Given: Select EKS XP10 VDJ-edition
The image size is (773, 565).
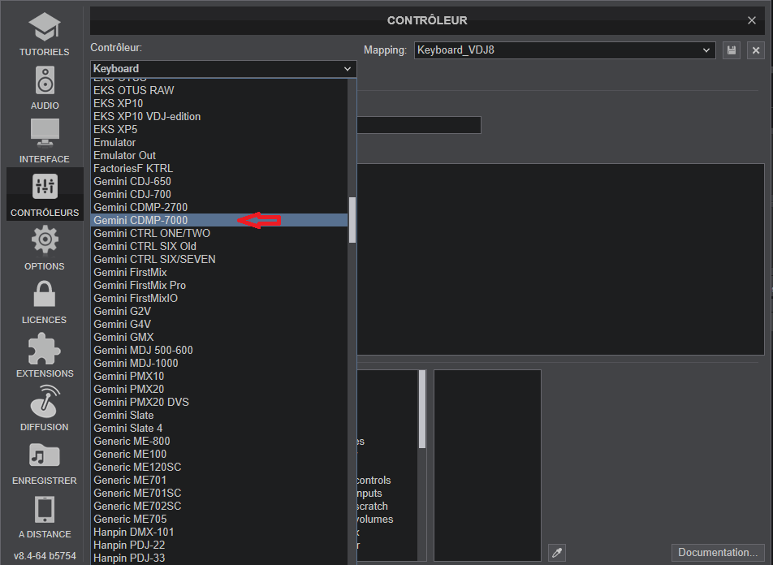Looking at the screenshot, I should pyautogui.click(x=219, y=116).
